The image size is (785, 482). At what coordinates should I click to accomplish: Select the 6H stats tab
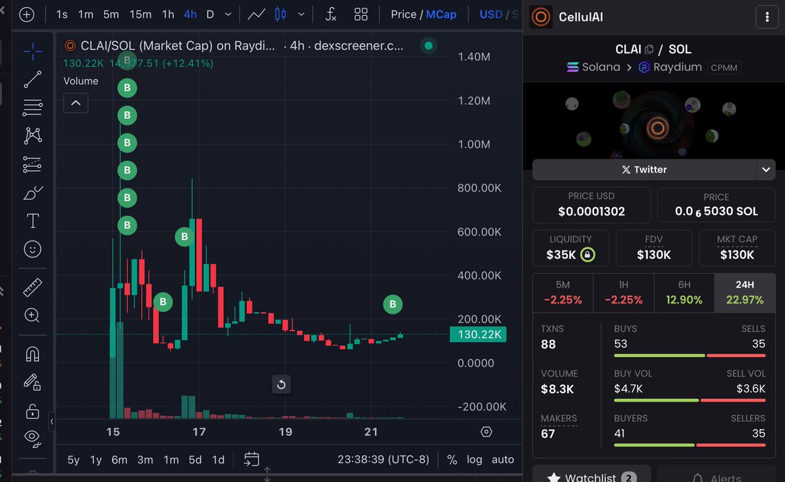684,293
